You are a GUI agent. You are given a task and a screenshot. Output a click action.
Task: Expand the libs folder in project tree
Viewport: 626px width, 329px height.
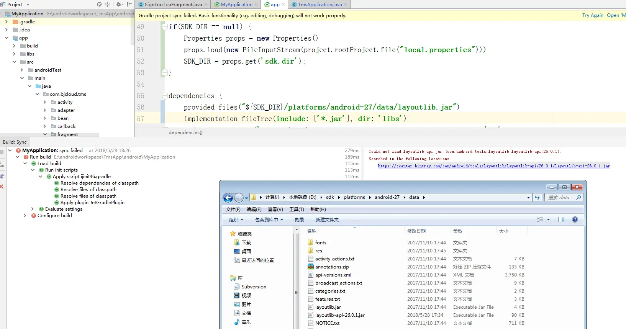point(14,54)
